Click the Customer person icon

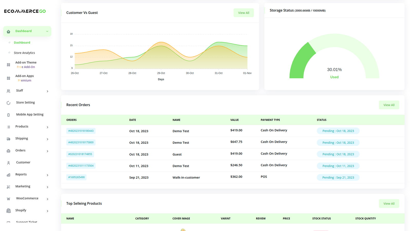(8, 163)
